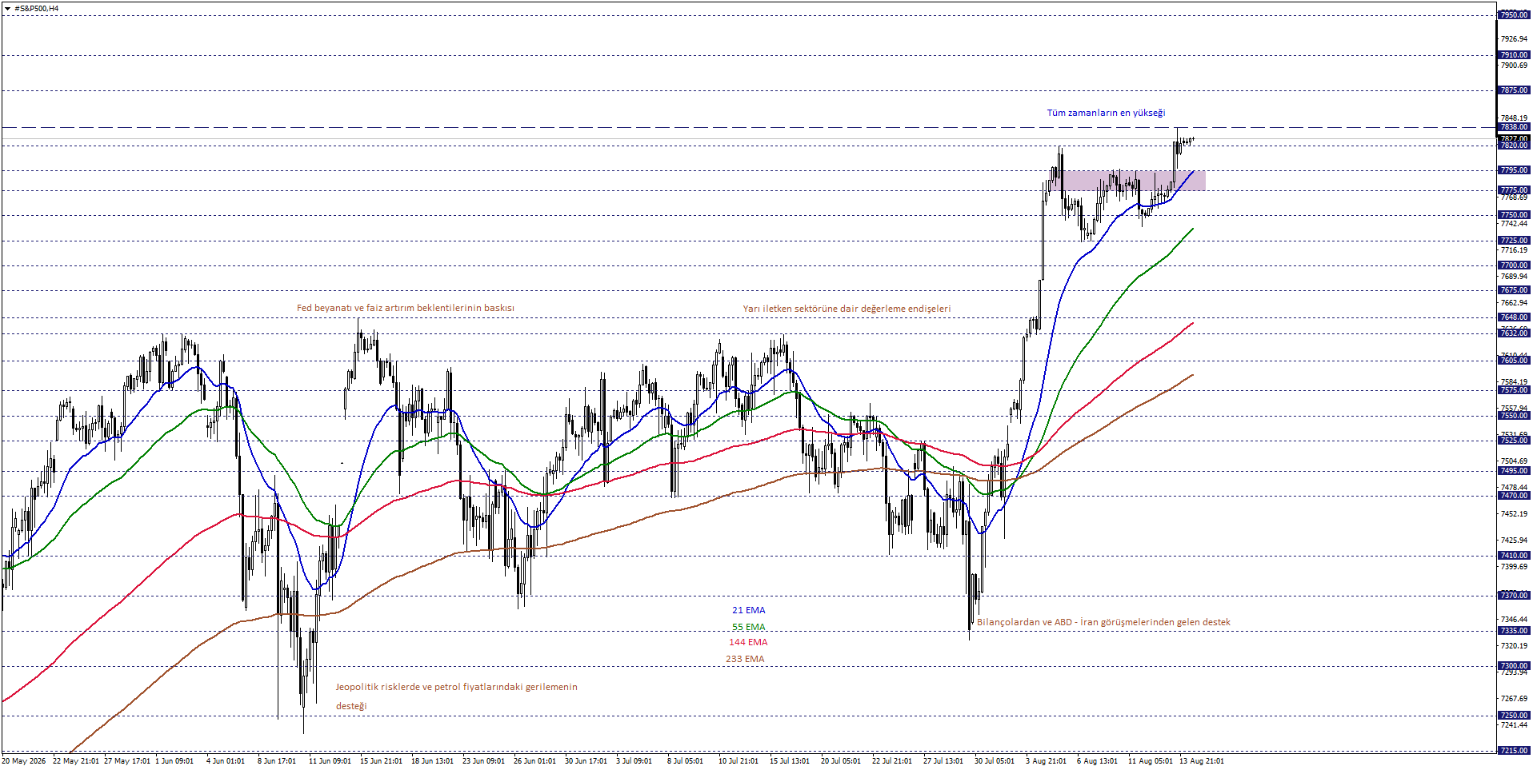Click the '3 Aug 21:01' time label
This screenshot has height=770, width=1533.
tap(1046, 761)
